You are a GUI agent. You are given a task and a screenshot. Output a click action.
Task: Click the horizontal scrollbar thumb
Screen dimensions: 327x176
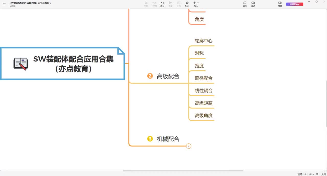(x=183, y=170)
